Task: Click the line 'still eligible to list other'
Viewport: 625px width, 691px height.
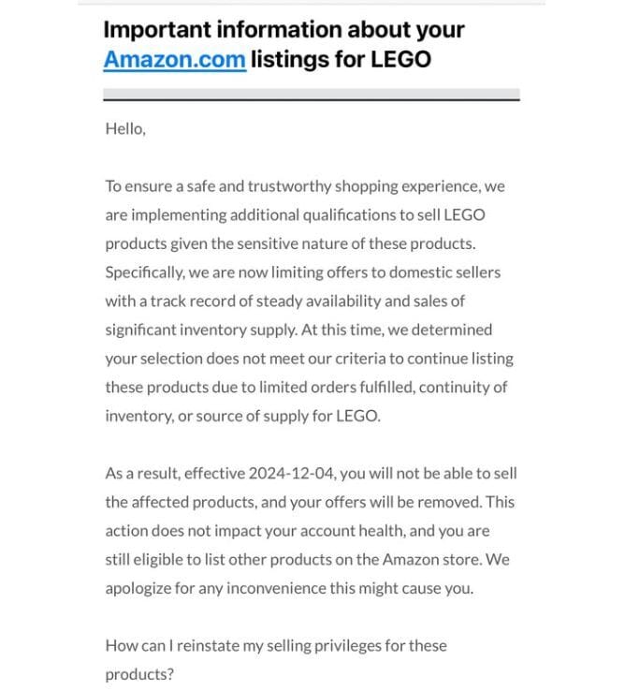Action: tap(308, 559)
